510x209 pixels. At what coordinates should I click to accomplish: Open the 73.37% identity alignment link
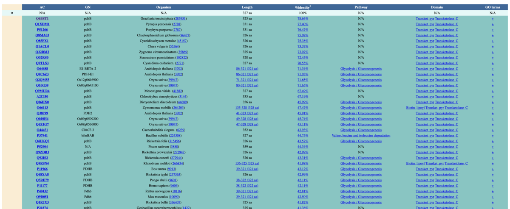[303, 46]
